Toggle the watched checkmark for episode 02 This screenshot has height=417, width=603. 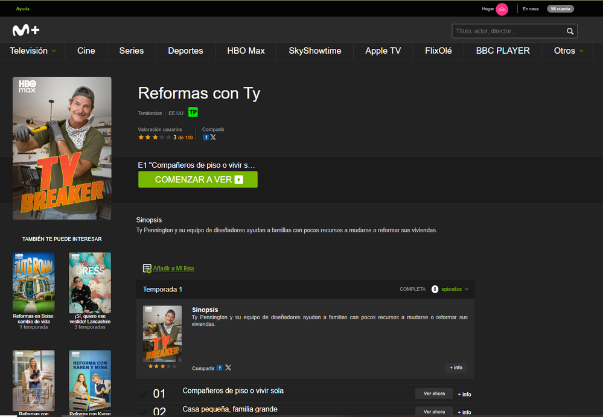[x=143, y=412]
